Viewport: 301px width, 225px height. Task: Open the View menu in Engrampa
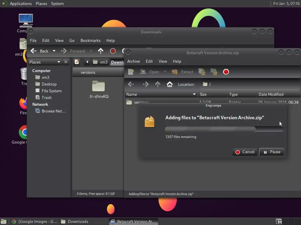[163, 61]
